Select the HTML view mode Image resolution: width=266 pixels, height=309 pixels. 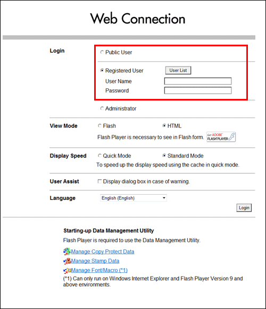(x=164, y=126)
